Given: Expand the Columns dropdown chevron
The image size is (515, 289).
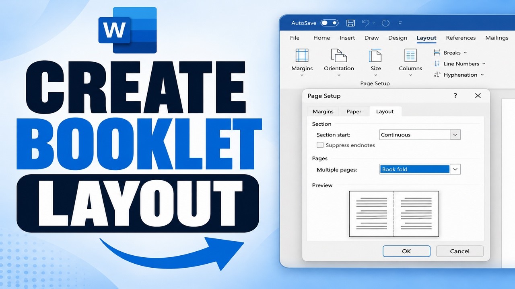Looking at the screenshot, I should pos(410,75).
